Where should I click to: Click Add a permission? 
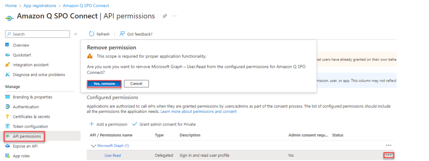click(x=112, y=125)
